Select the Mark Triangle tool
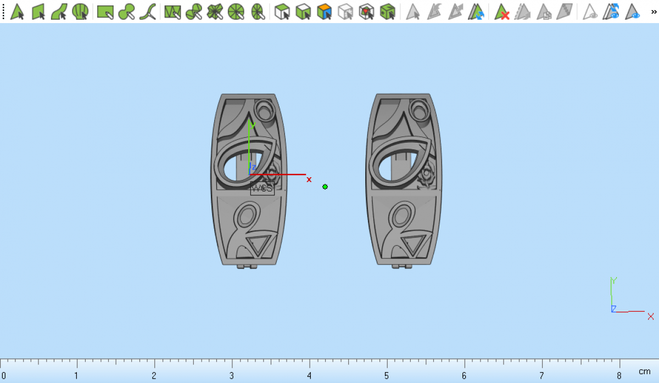 click(x=17, y=11)
